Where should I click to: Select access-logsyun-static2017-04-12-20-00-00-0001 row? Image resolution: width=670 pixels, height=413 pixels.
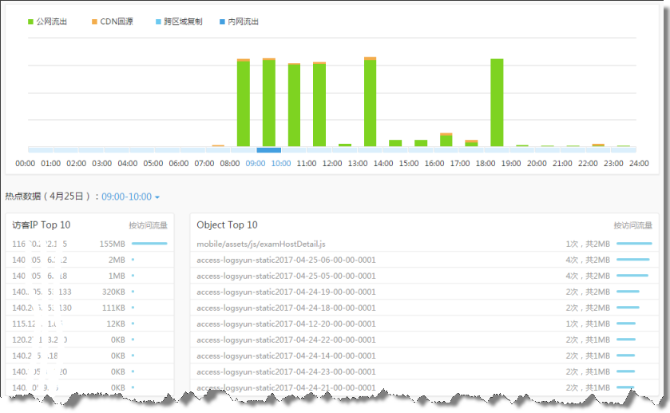[286, 324]
